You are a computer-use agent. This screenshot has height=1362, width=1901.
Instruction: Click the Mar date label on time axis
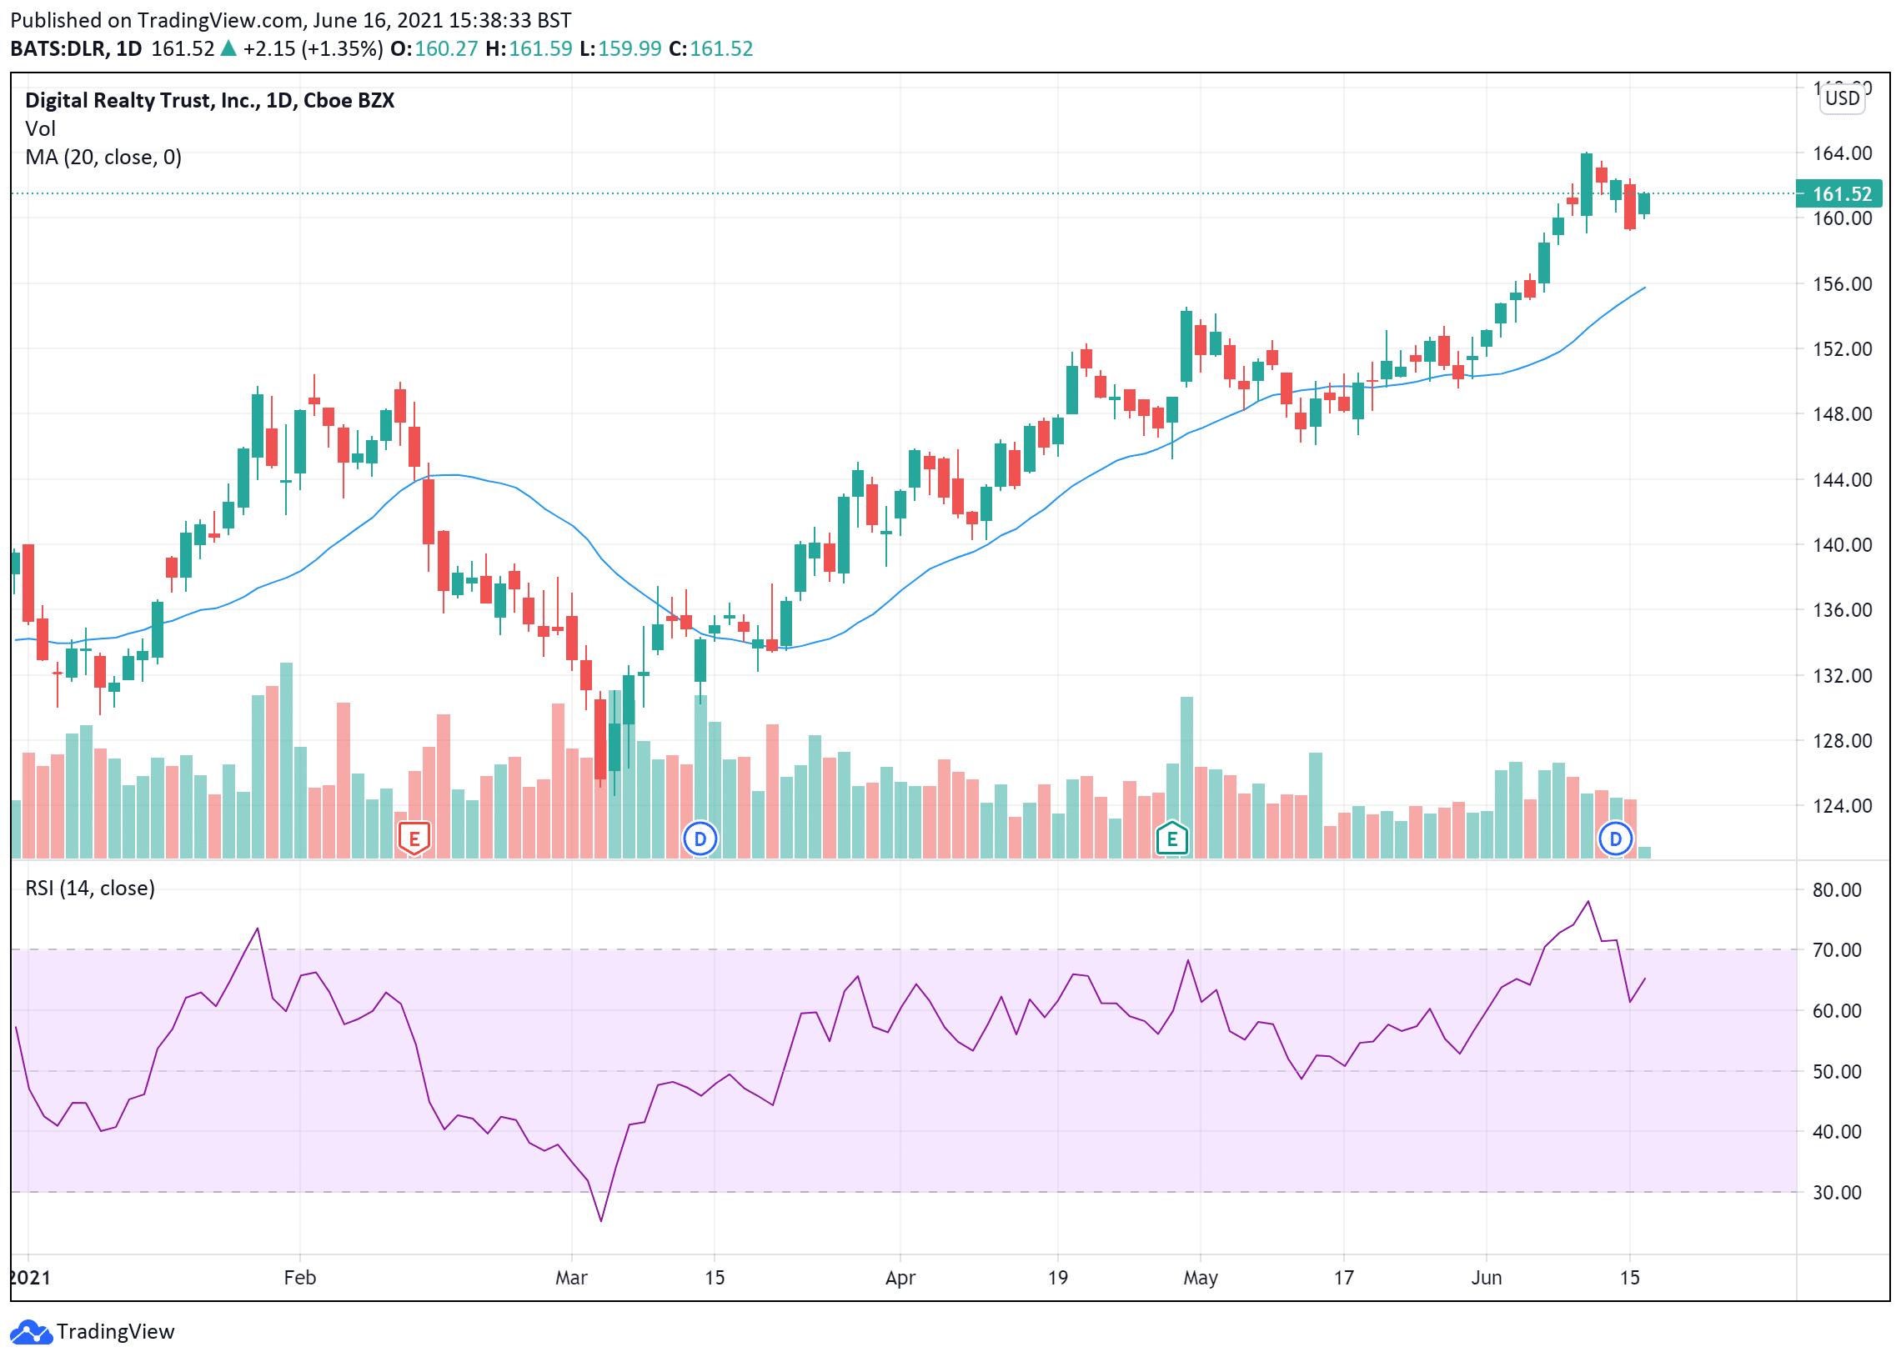pyautogui.click(x=572, y=1277)
